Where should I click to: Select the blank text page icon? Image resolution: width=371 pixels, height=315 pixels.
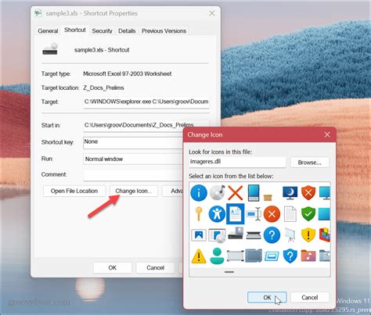click(x=290, y=214)
